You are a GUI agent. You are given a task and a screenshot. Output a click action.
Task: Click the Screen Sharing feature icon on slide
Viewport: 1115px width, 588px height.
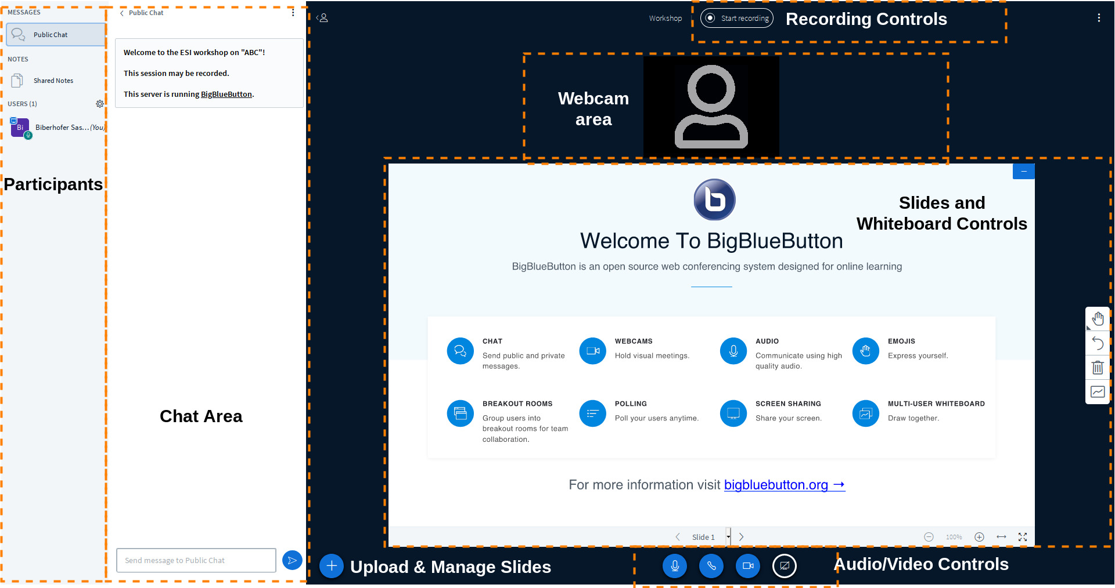733,413
